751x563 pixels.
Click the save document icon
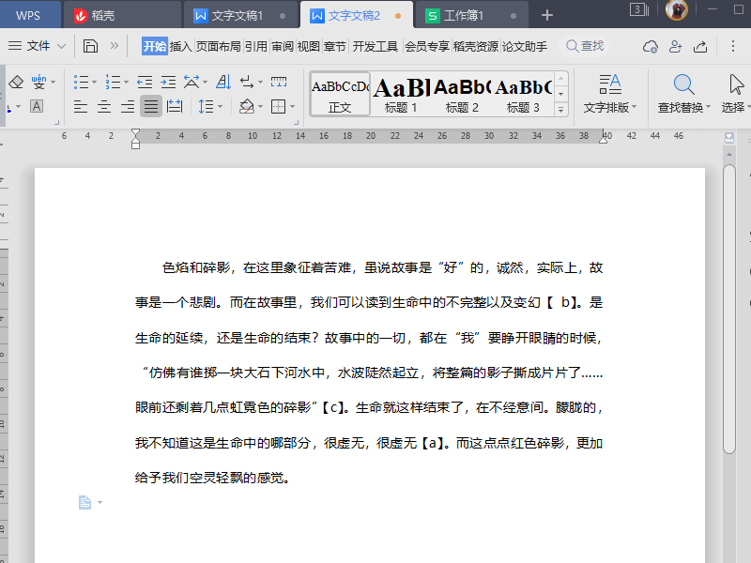point(90,46)
